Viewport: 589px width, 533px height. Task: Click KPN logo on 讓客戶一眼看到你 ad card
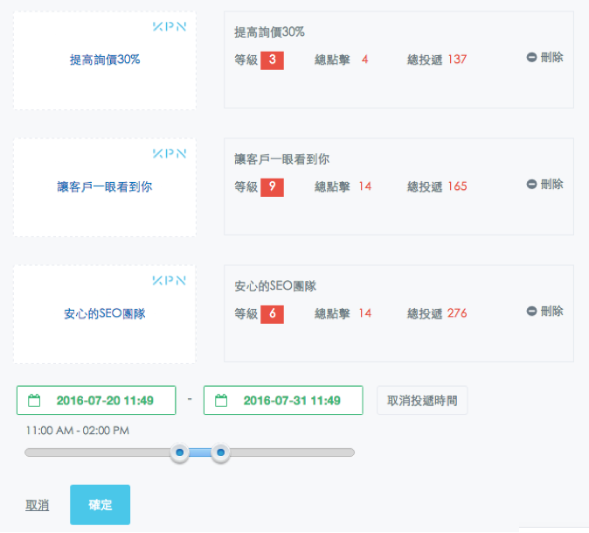pyautogui.click(x=169, y=154)
